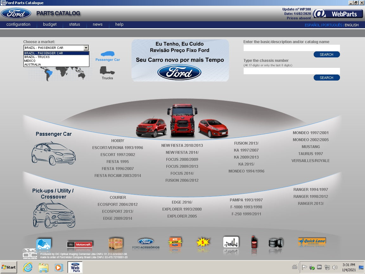Click inside the chassis number input field
This screenshot has width=365, height=274.
pos(291,71)
